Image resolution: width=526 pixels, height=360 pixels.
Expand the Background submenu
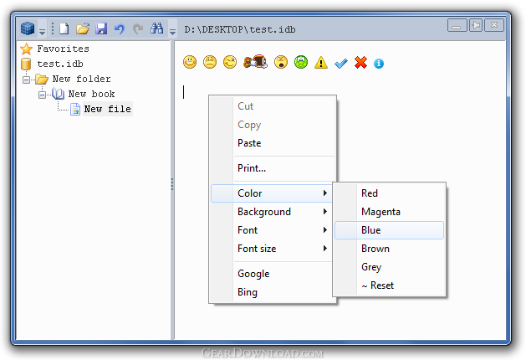click(x=273, y=212)
